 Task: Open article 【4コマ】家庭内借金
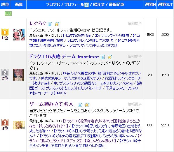pyautogui.click(x=77, y=36)
